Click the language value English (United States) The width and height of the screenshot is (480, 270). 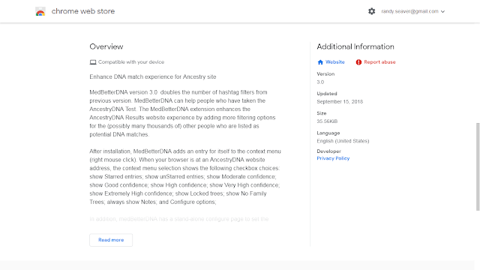pos(343,141)
